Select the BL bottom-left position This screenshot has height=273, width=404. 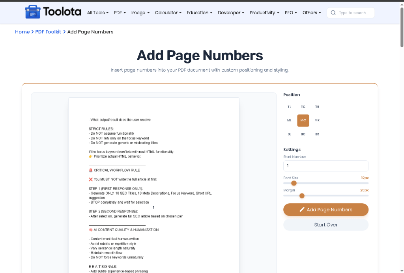(289, 134)
